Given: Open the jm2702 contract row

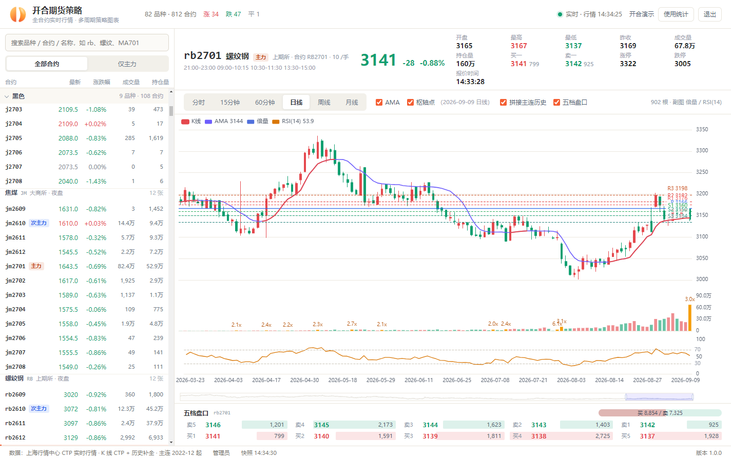Looking at the screenshot, I should [x=85, y=281].
